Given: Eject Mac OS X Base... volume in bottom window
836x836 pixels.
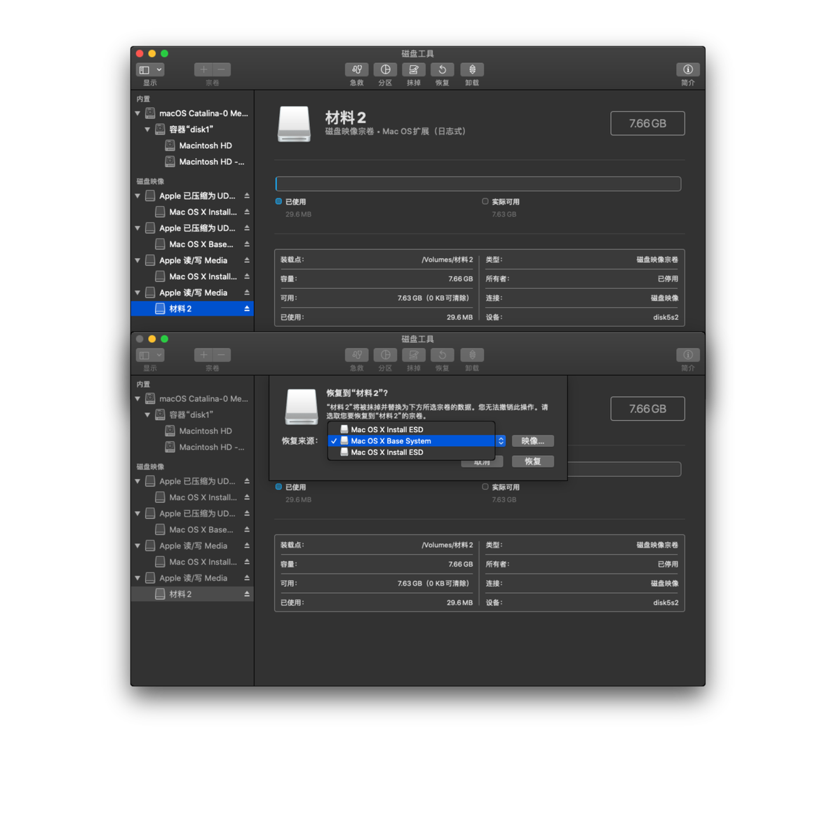Looking at the screenshot, I should pos(247,530).
